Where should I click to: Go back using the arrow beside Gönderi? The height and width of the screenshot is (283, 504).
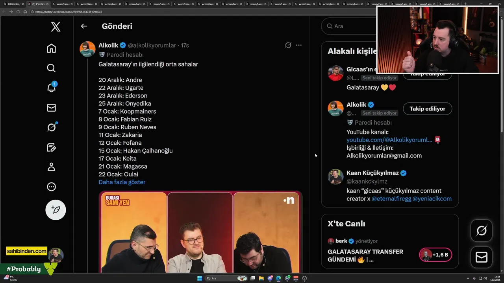pyautogui.click(x=83, y=26)
